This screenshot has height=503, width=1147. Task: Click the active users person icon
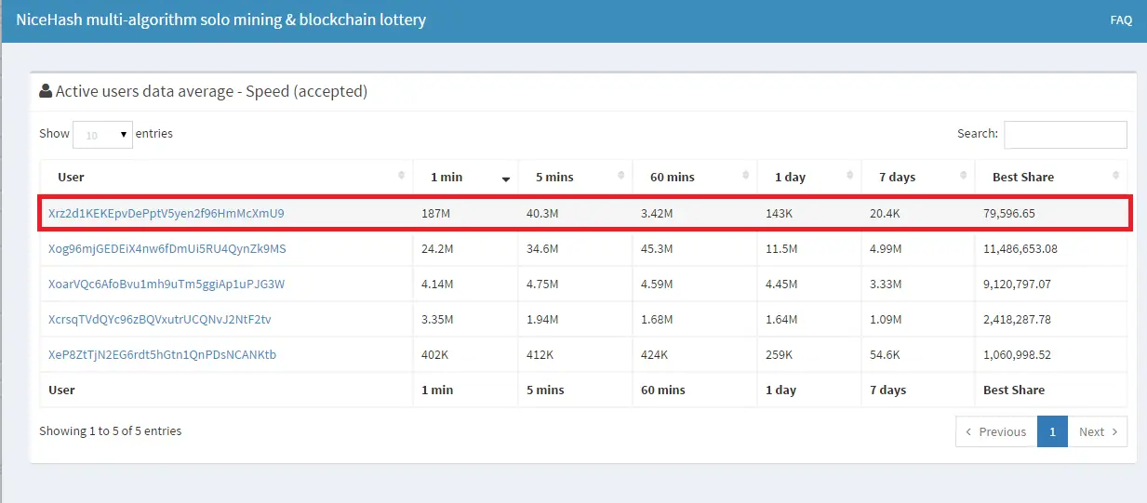click(45, 91)
